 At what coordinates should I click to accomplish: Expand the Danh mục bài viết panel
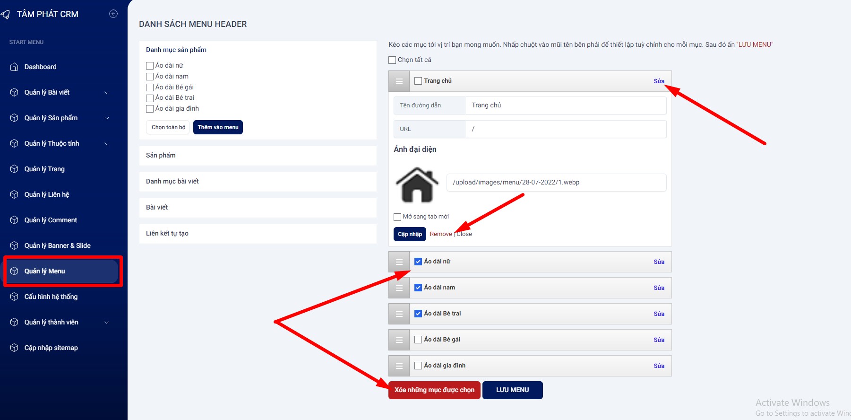click(258, 182)
